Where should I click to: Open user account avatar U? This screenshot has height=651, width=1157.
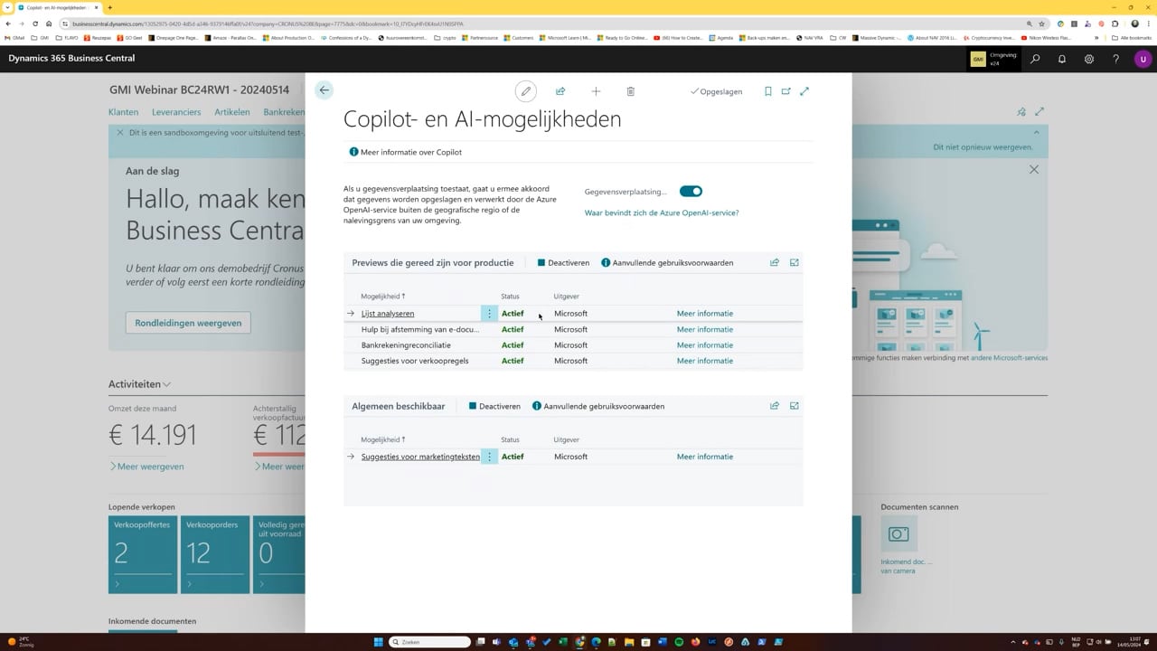point(1143,59)
